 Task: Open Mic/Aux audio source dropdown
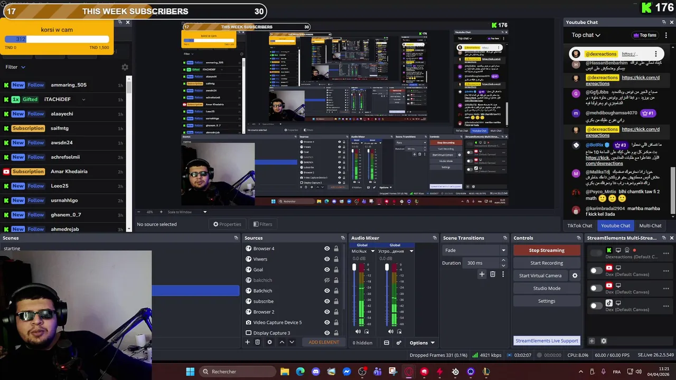click(372, 251)
